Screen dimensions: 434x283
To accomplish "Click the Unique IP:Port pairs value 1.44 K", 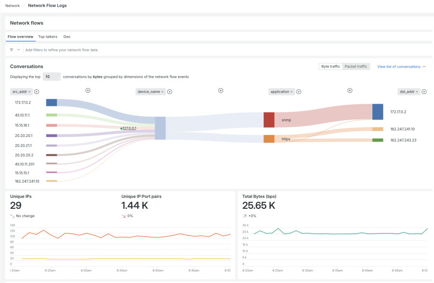I will [135, 205].
